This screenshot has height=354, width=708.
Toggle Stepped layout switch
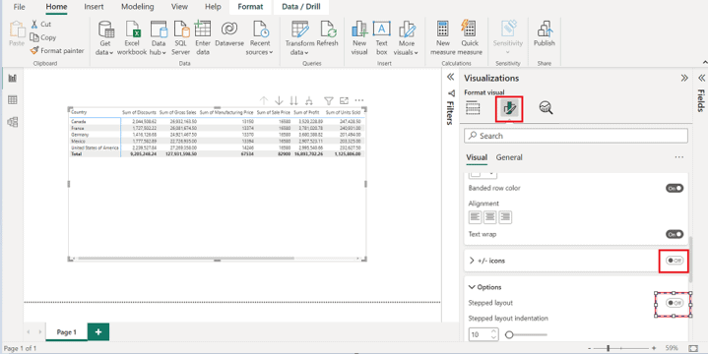tap(675, 303)
